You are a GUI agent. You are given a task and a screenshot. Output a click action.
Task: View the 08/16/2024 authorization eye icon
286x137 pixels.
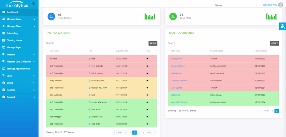click(147, 109)
